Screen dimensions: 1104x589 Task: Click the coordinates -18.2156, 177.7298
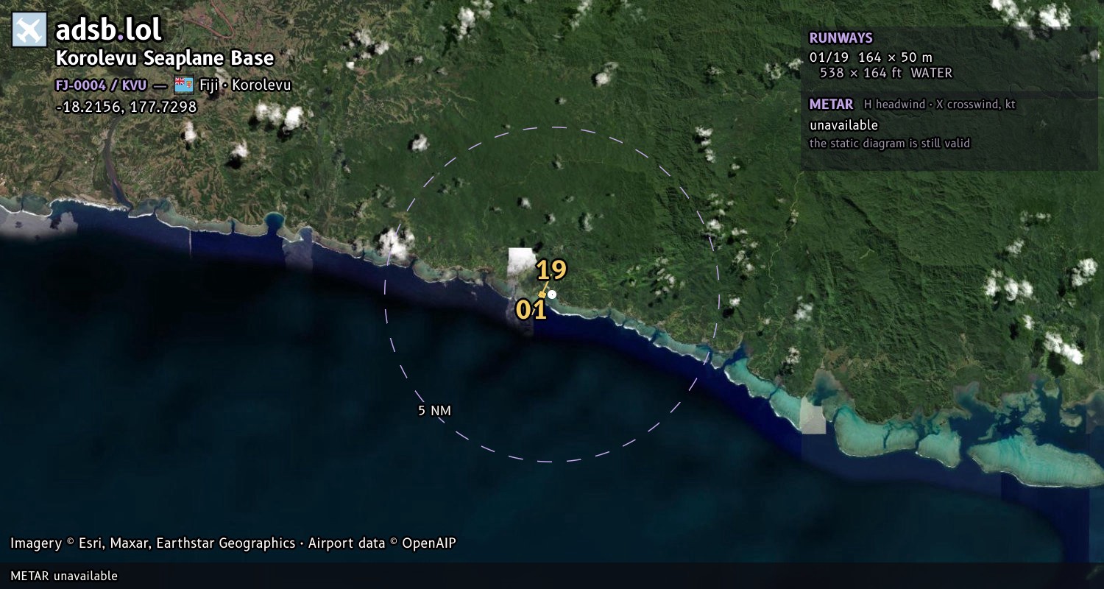click(126, 107)
